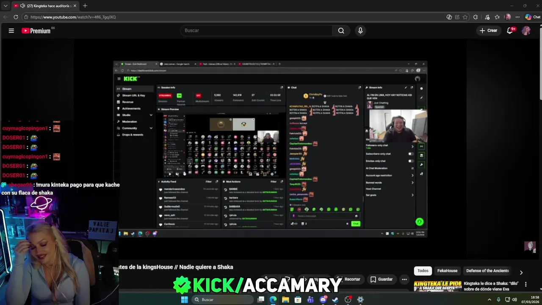This screenshot has height=305, width=542.
Task: Open the favorites list icon
Action: pyautogui.click(x=497, y=17)
